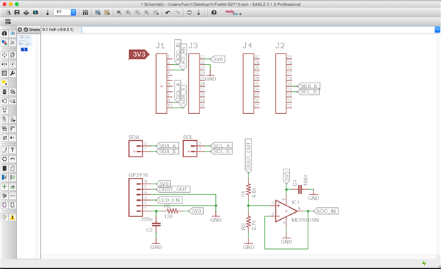
Task: Redraw the schematic view
Action: click(147, 12)
